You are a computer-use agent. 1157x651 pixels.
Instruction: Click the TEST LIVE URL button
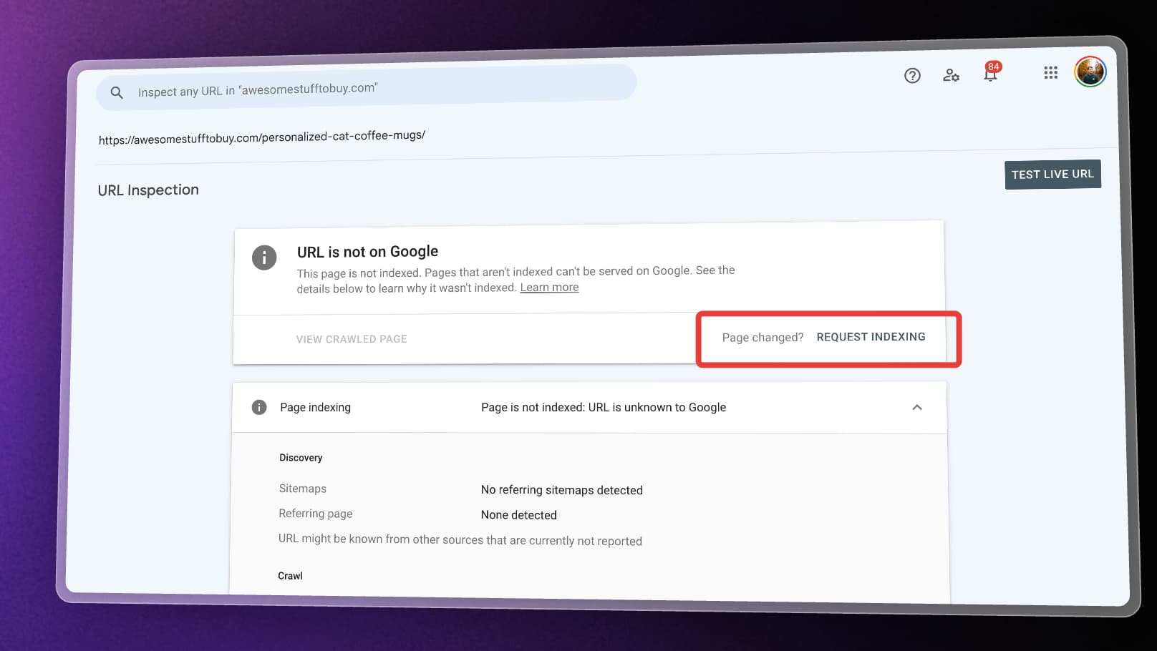(x=1052, y=174)
